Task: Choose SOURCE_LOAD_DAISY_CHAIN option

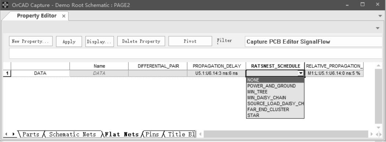Action: pyautogui.click(x=275, y=103)
